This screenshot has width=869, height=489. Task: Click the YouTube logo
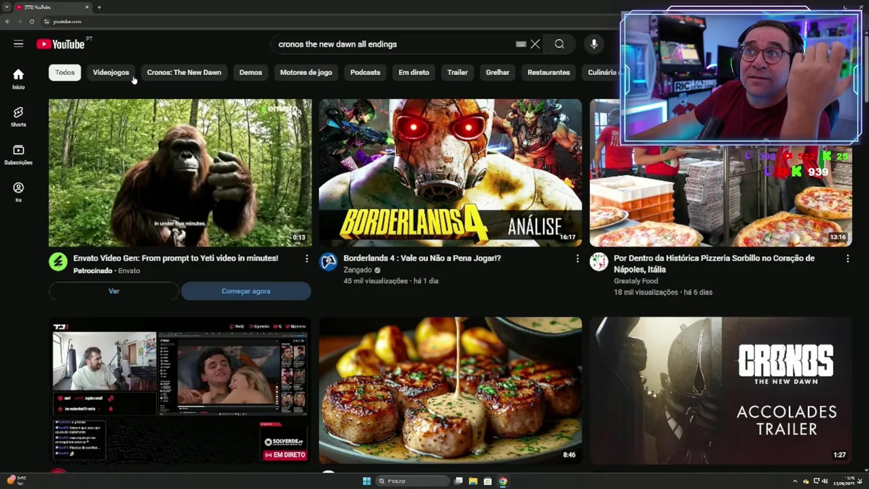pos(60,44)
